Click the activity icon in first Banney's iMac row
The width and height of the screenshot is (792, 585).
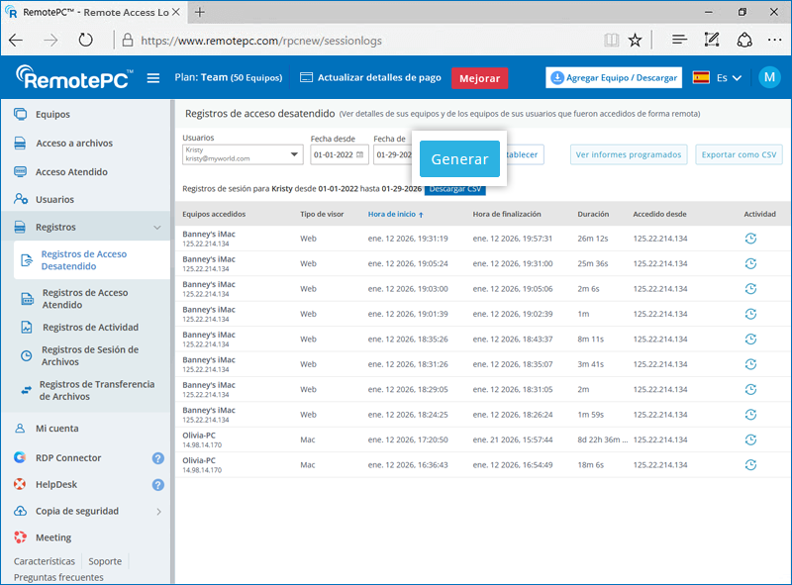[x=750, y=239]
